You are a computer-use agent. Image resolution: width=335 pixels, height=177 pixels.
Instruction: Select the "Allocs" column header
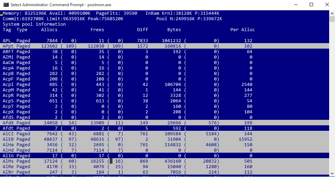(x=49, y=30)
